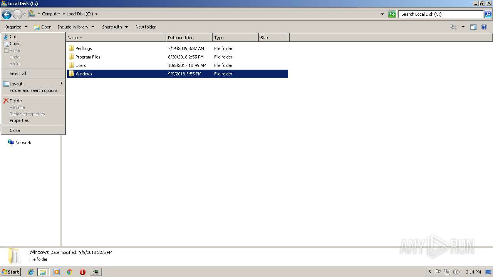Image resolution: width=493 pixels, height=277 pixels.
Task: Choose Close from the Organize menu
Action: point(33,130)
